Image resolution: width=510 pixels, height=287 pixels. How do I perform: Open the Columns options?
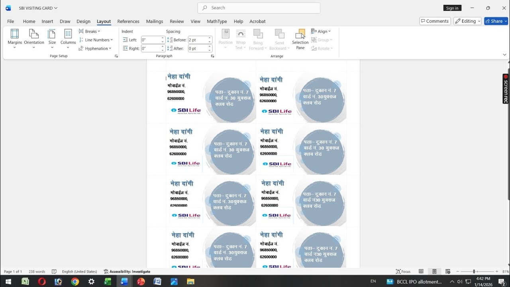(x=68, y=39)
